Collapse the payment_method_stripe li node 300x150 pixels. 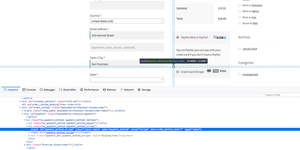[x=27, y=126]
